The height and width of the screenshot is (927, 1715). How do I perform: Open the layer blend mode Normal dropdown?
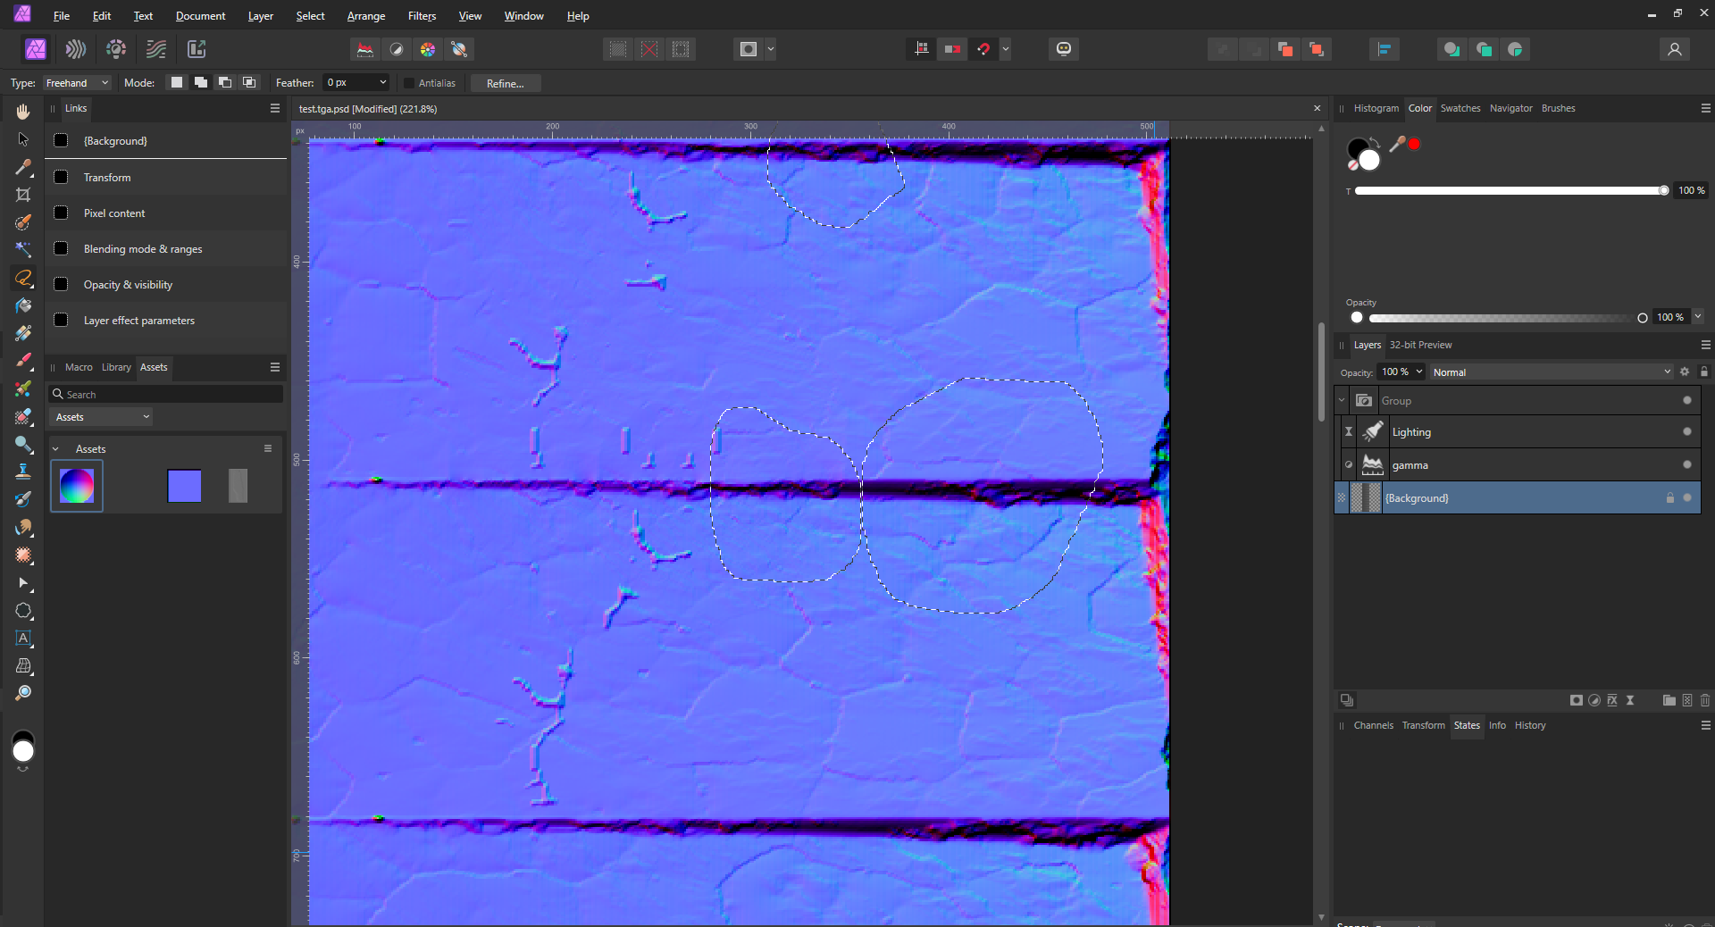click(1552, 372)
